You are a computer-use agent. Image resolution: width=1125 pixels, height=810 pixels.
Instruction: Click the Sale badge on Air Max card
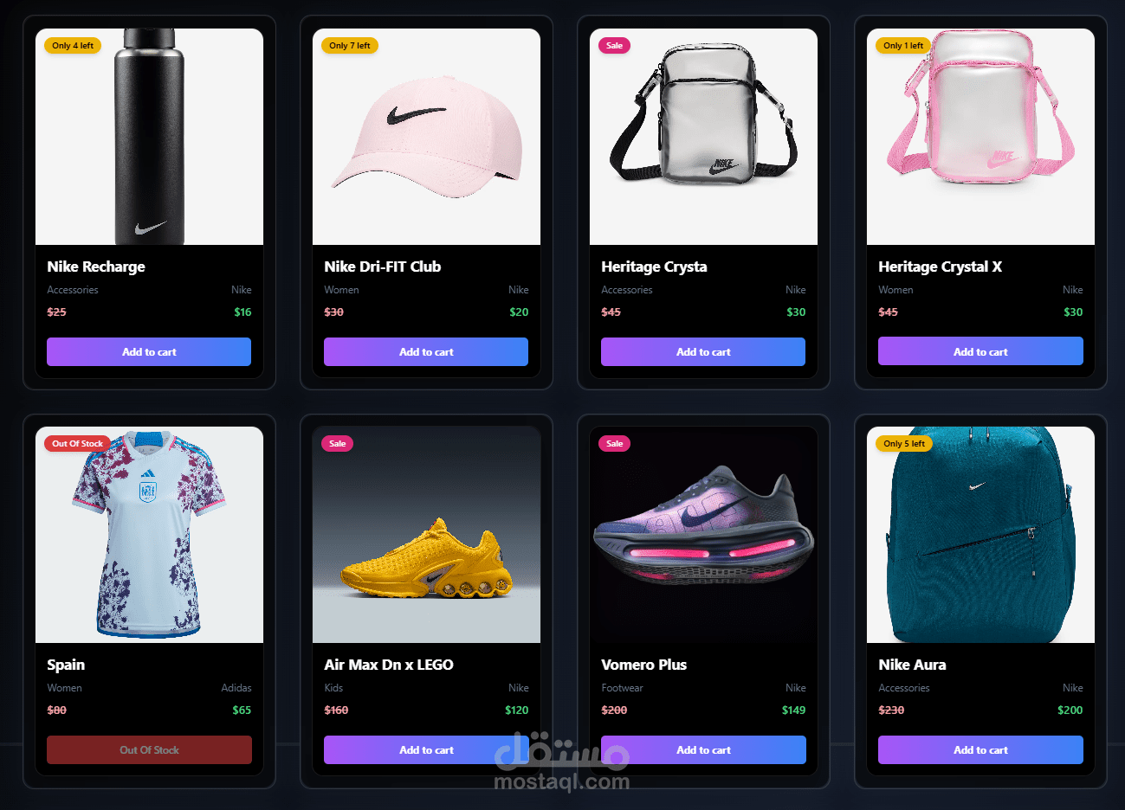(337, 443)
